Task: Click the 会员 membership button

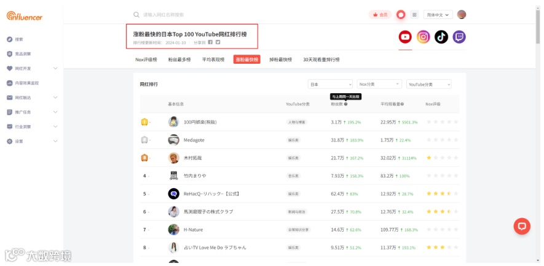Action: point(380,15)
